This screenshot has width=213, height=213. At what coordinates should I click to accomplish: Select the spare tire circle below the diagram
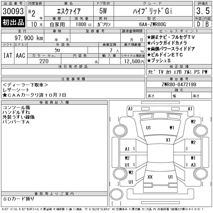(x=116, y=194)
